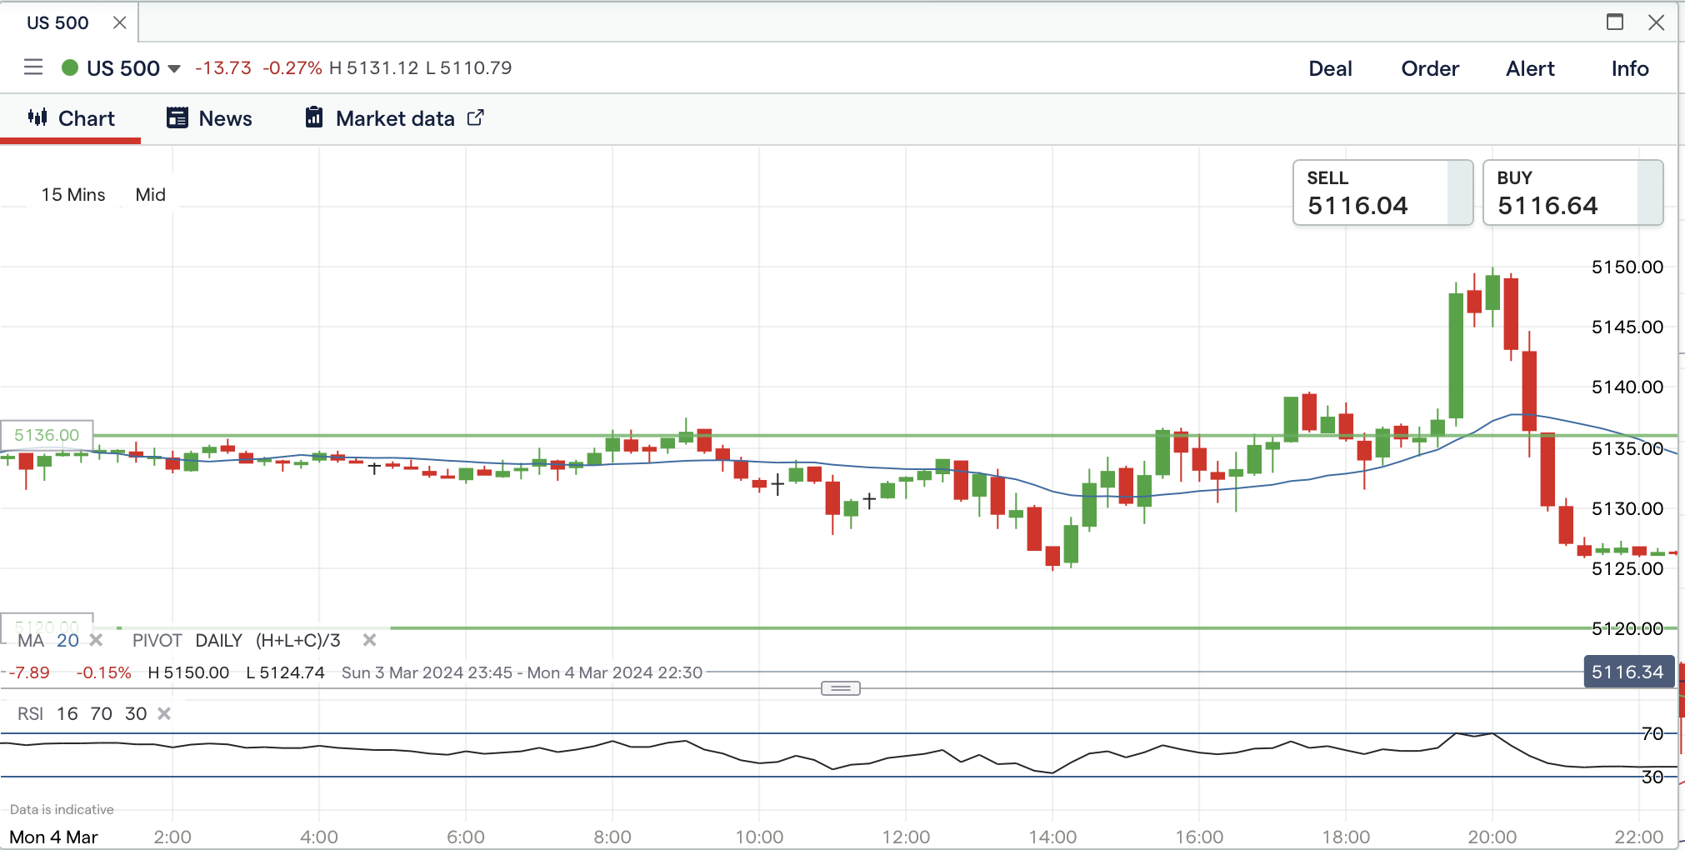Screen dimensions: 1685x850
Task: Click the green market status dot
Action: [70, 67]
